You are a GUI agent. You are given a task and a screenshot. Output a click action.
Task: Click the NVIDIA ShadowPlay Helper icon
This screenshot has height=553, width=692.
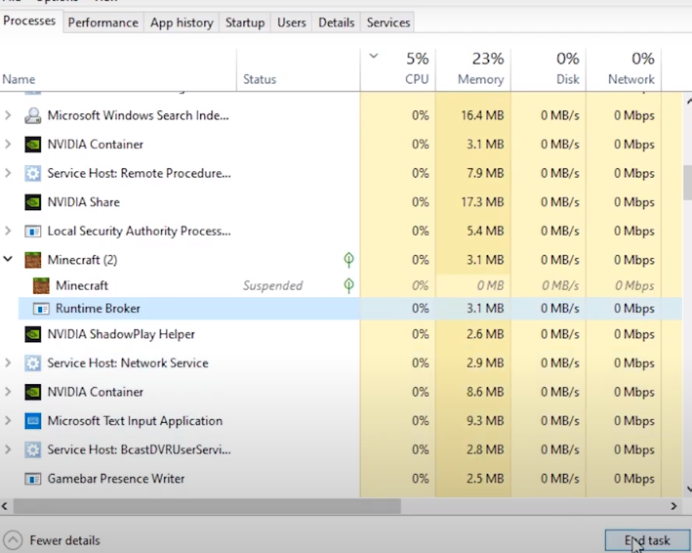(x=32, y=334)
